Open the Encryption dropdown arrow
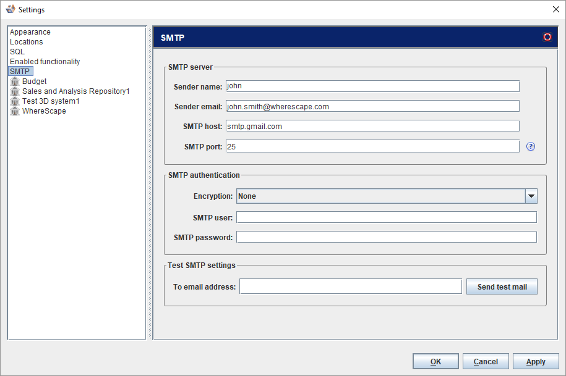The image size is (566, 376). pyautogui.click(x=531, y=196)
